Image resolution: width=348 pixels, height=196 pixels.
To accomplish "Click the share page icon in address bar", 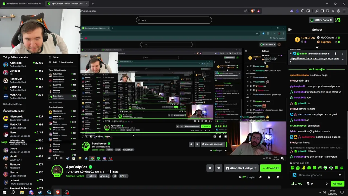I will pyautogui.click(x=246, y=11).
